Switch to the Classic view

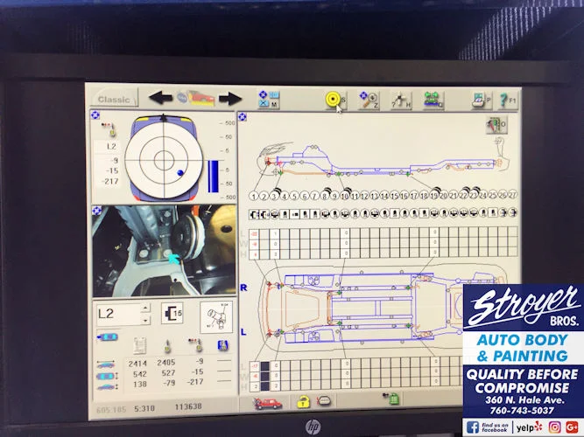pos(114,99)
